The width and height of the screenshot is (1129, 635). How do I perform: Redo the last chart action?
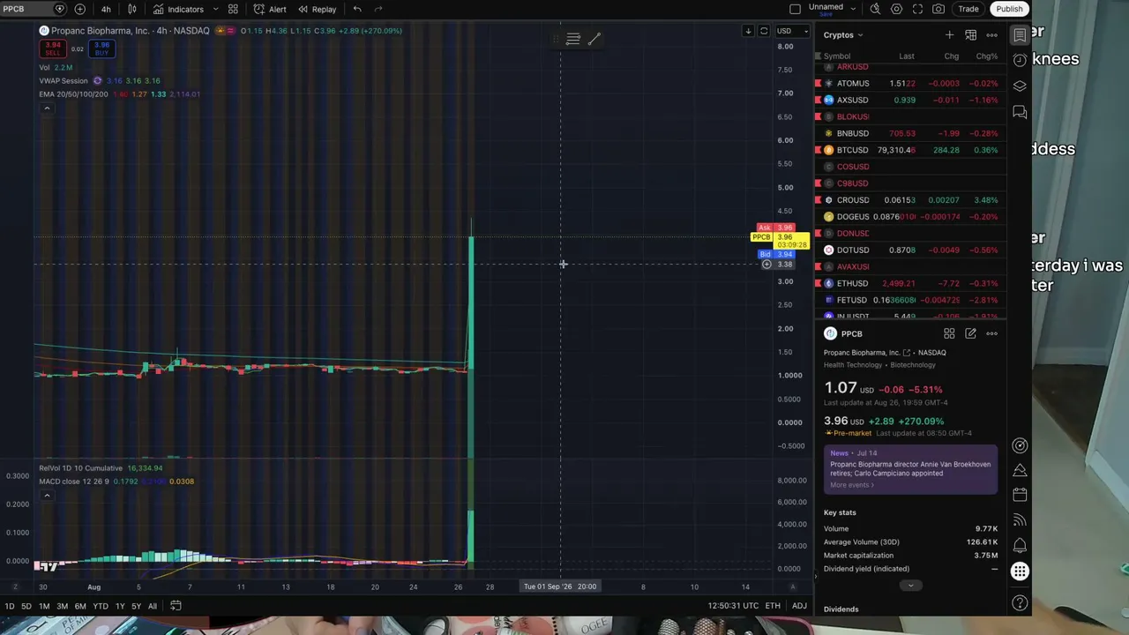click(378, 9)
